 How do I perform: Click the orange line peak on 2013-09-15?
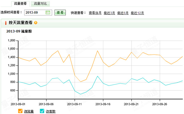98,51
